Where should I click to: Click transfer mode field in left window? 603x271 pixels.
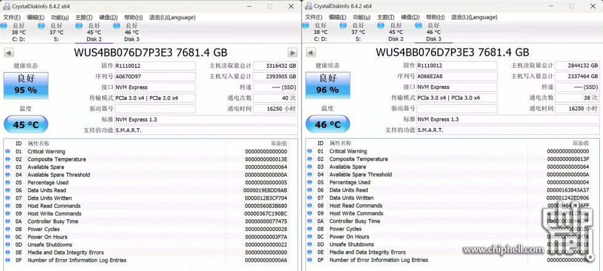click(x=155, y=98)
